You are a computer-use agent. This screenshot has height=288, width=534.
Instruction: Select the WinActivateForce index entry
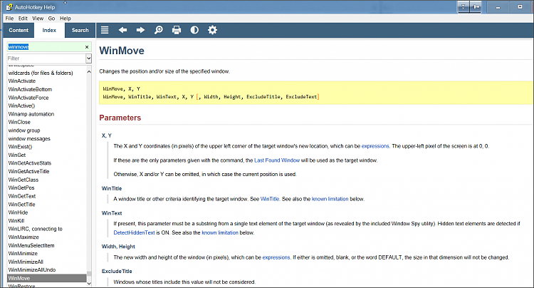click(x=28, y=98)
